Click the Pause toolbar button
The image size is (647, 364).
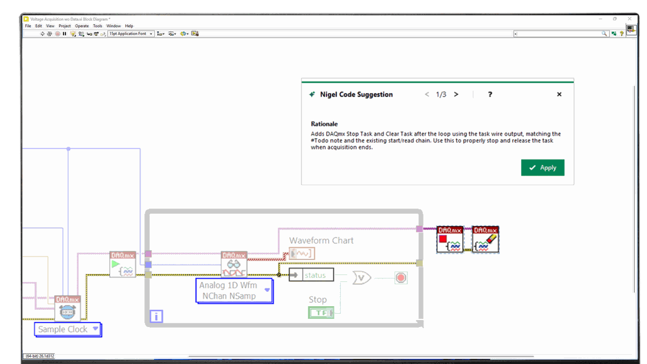[64, 34]
